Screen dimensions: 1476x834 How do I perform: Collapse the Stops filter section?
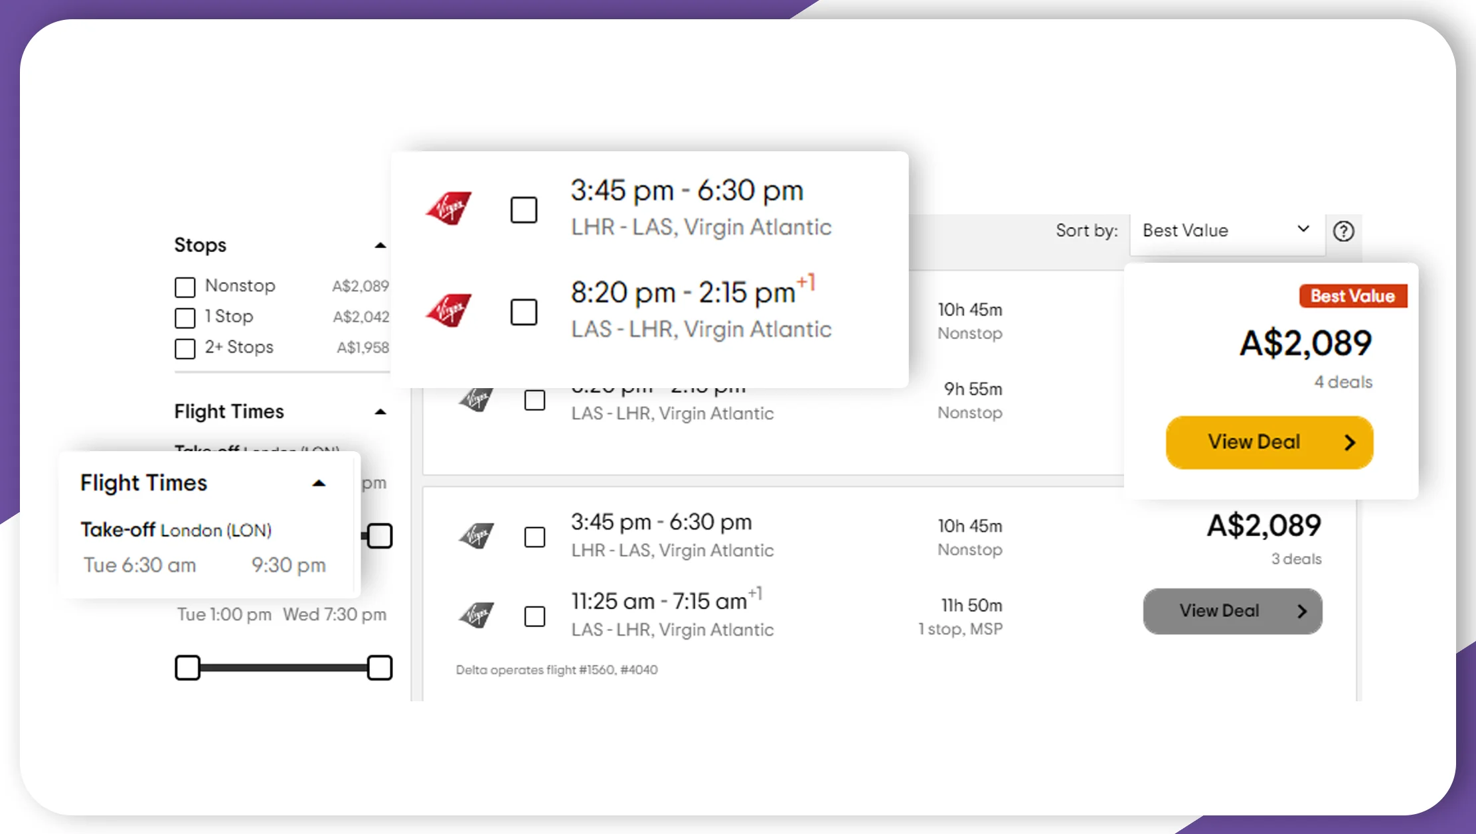pos(380,245)
